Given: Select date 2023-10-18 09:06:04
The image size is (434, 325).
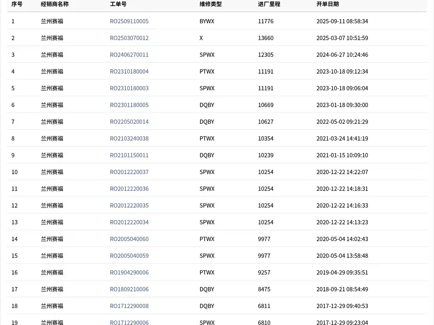Looking at the screenshot, I should coord(342,88).
